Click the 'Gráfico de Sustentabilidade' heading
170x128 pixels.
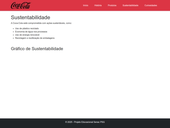coord(37,49)
